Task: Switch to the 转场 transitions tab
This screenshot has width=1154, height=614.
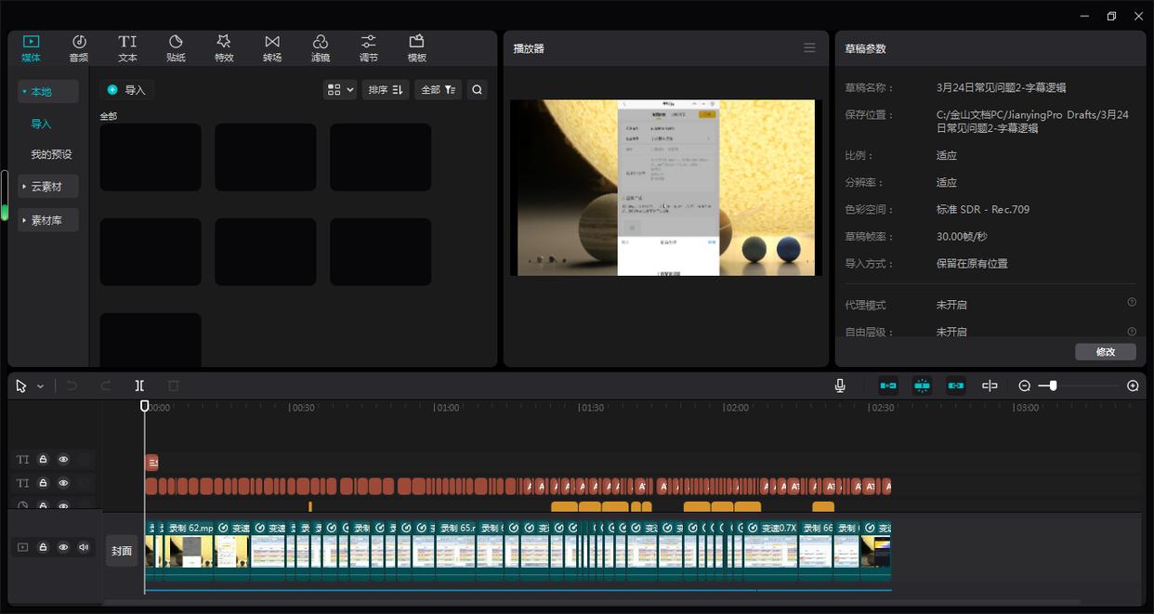Action: click(272, 48)
